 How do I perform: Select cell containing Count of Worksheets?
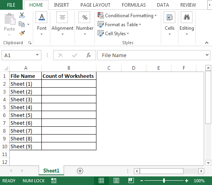pyautogui.click(x=69, y=76)
